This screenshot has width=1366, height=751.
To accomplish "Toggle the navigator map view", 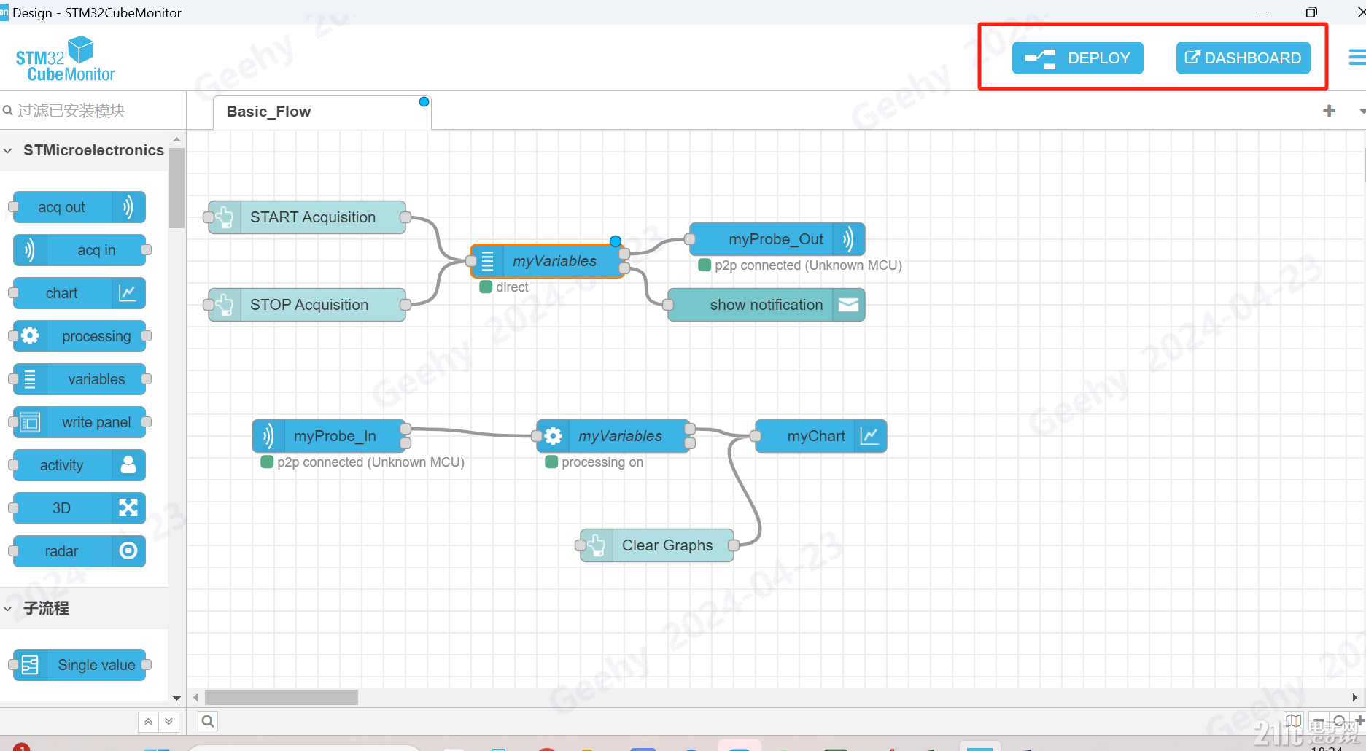I will (1294, 722).
